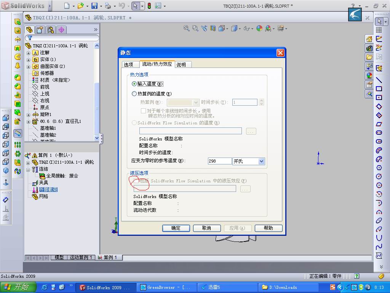Click the Ellipse sketch tool
Image resolution: width=390 pixels, height=293 pixels.
pos(379,221)
